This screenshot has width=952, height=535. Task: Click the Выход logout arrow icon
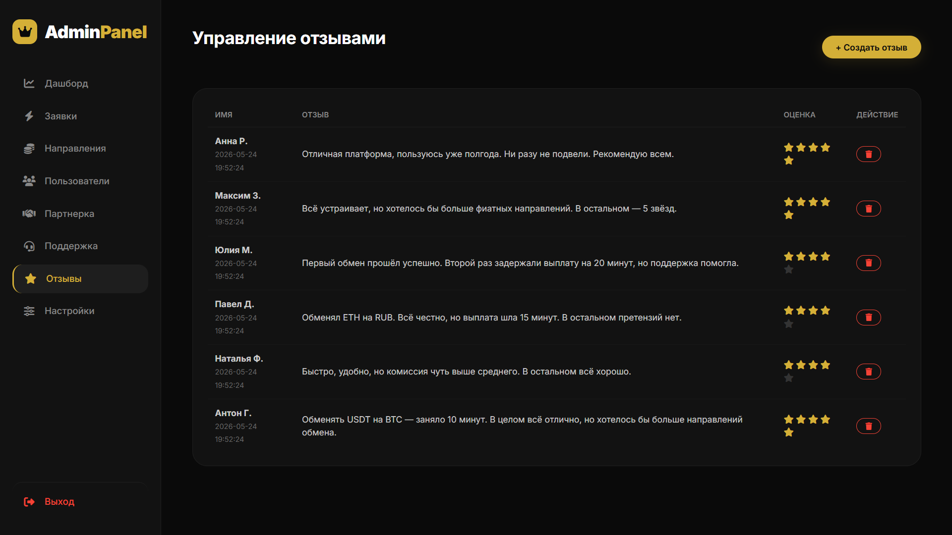pos(29,502)
